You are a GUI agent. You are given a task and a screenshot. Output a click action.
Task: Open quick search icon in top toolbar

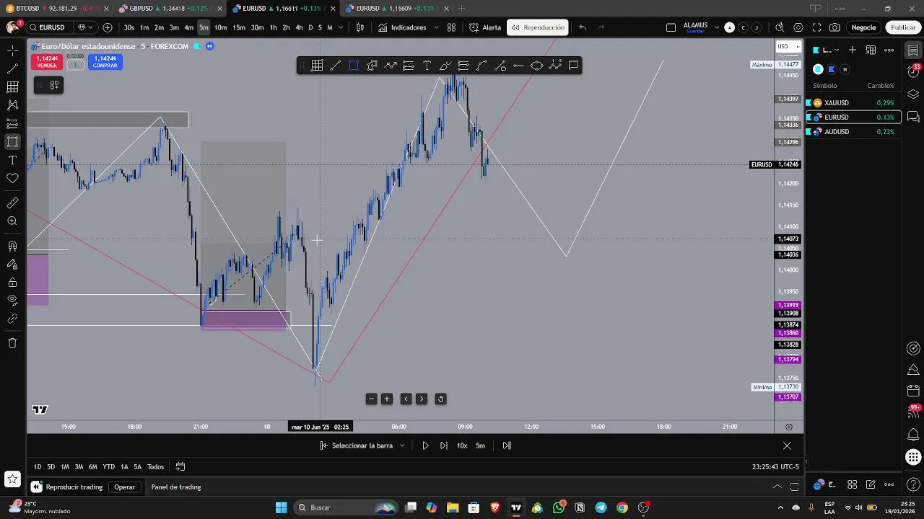click(x=780, y=27)
